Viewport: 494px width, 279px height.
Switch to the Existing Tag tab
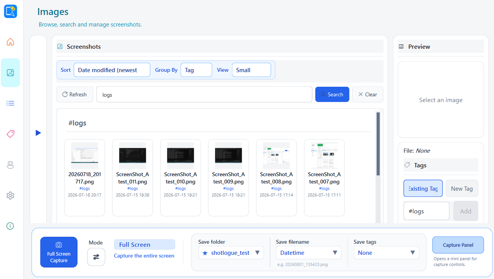tap(423, 188)
